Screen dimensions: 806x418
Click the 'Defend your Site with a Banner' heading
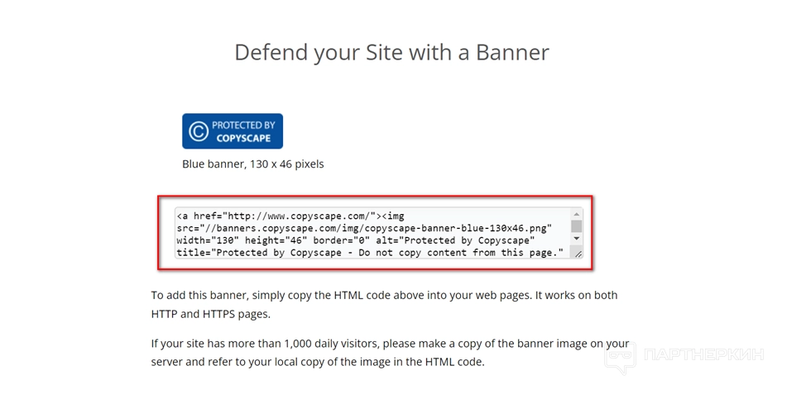[x=391, y=52]
